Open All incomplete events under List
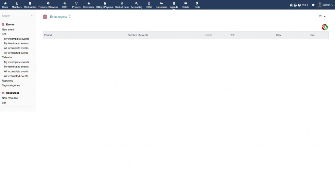The width and height of the screenshot is (335, 173). 16,48
